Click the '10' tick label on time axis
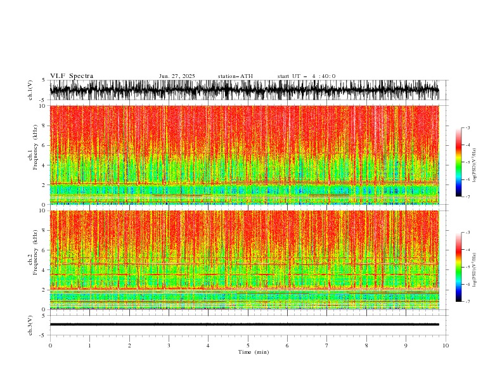The width and height of the screenshot is (502, 388). click(446, 346)
